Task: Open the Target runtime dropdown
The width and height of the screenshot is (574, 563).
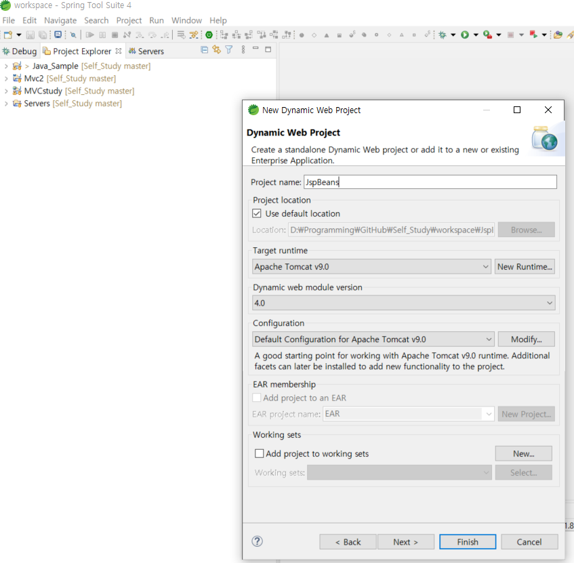Action: coord(371,266)
